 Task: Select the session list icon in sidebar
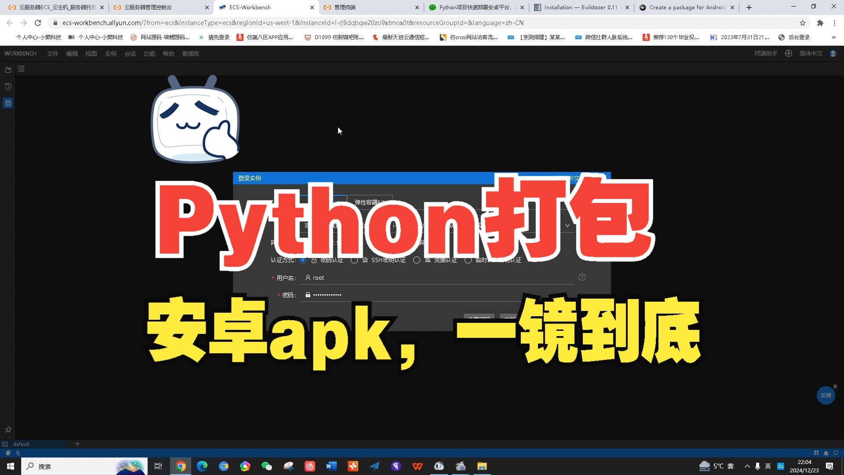[x=8, y=103]
